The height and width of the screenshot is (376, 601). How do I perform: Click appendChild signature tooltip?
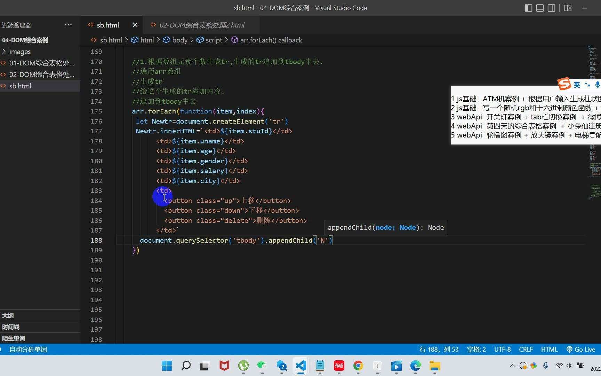(x=386, y=228)
